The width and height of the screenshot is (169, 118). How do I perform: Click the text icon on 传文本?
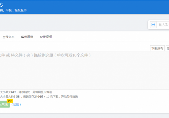[x=4, y=37]
